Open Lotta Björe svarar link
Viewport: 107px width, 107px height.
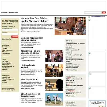27,48
